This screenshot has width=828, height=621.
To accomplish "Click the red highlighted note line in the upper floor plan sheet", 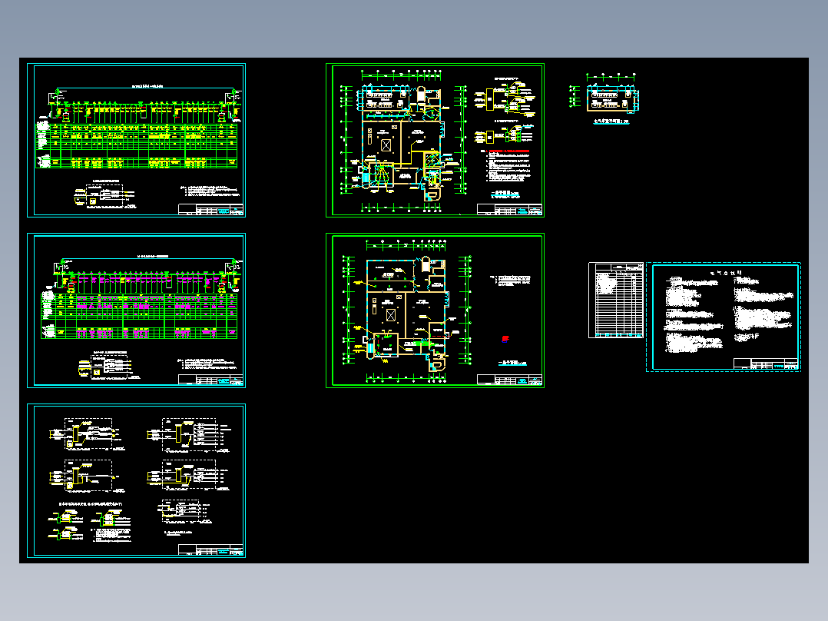I will (509, 151).
